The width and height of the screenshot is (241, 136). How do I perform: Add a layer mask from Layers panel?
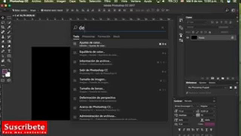click(212, 79)
